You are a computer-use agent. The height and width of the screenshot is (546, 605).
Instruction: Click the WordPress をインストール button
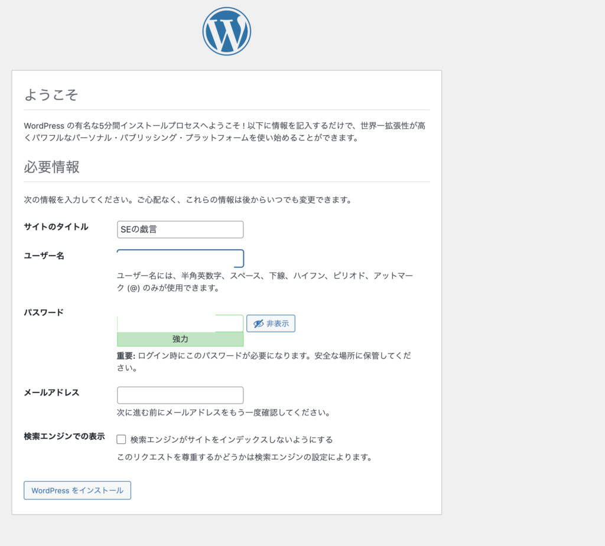tap(77, 491)
